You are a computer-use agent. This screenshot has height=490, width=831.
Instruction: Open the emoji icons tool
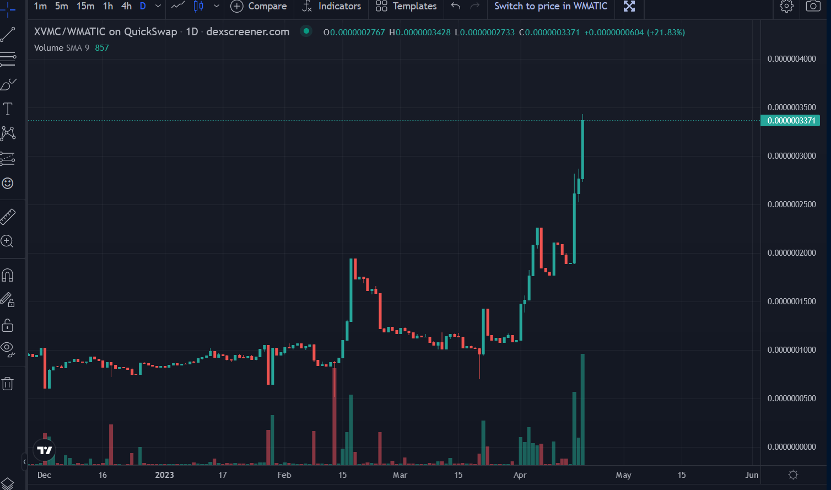[x=8, y=183]
